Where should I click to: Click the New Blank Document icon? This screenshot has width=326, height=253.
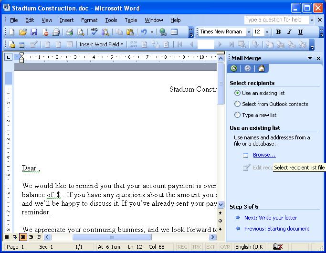pos(11,32)
